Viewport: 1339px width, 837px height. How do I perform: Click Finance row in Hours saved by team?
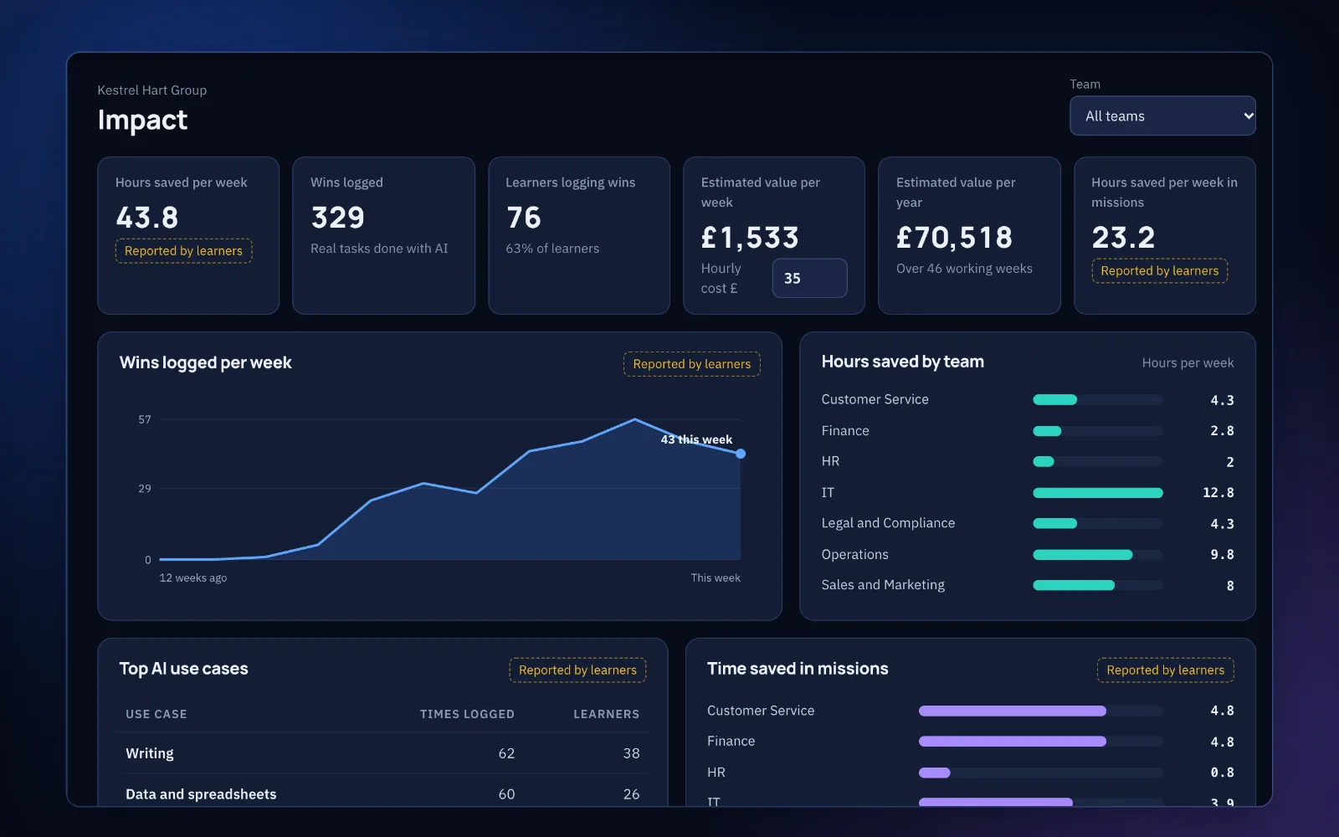[x=1028, y=431]
